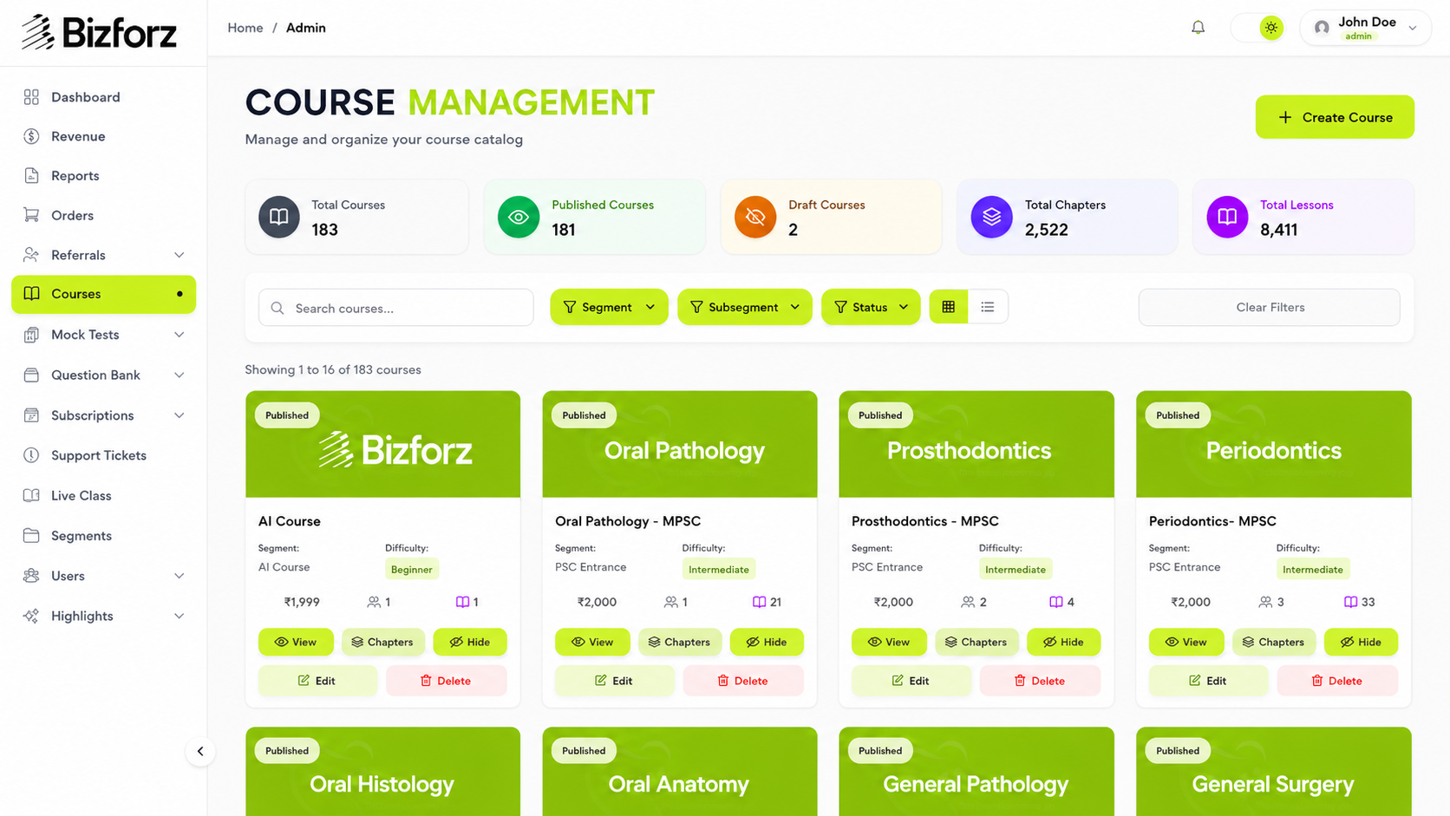
Task: Delete the Oral Pathology - MPSC course
Action: coord(743,681)
